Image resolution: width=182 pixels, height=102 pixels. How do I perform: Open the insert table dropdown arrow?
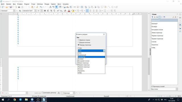[x=62, y=7]
